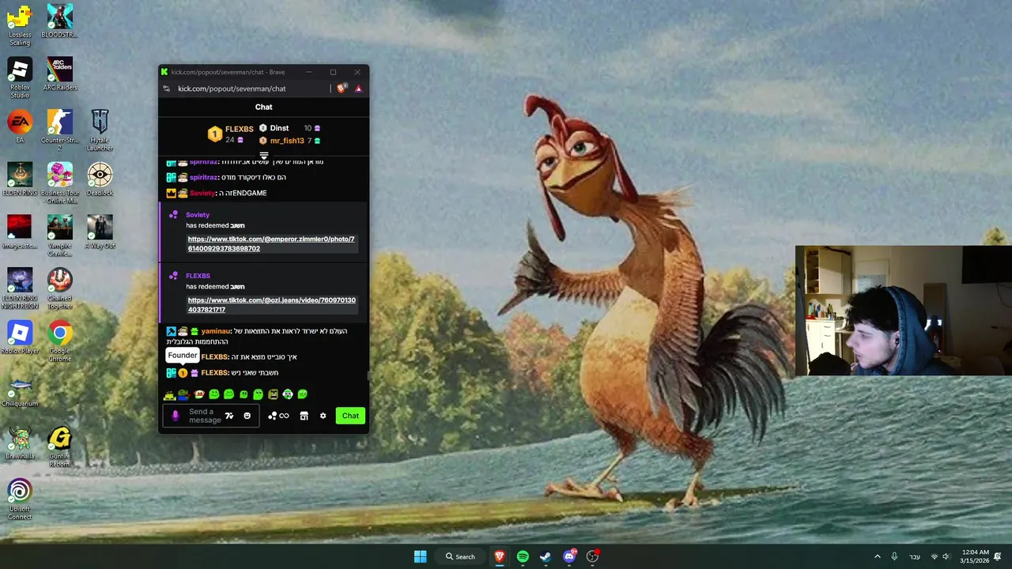
Task: Click the green Chat send button
Action: 350,416
